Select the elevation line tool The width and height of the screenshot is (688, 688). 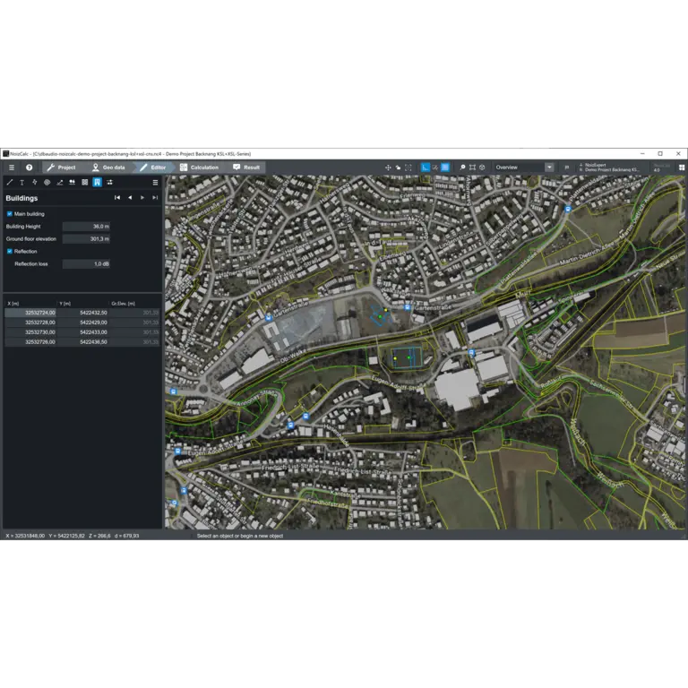(60, 182)
